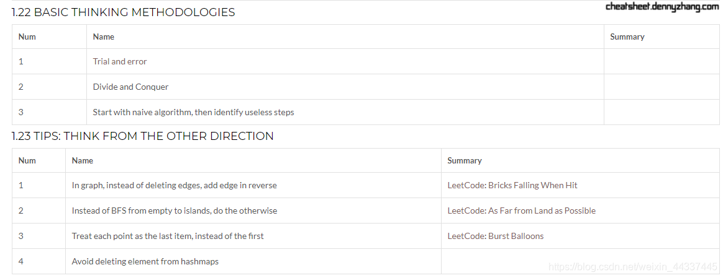
Task: Click the blog.csdn.net watermark URL
Action: (x=633, y=267)
